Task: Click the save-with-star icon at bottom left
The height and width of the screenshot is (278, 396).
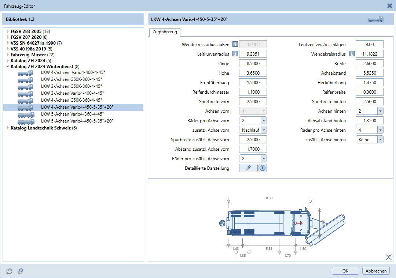Action: click(x=21, y=271)
